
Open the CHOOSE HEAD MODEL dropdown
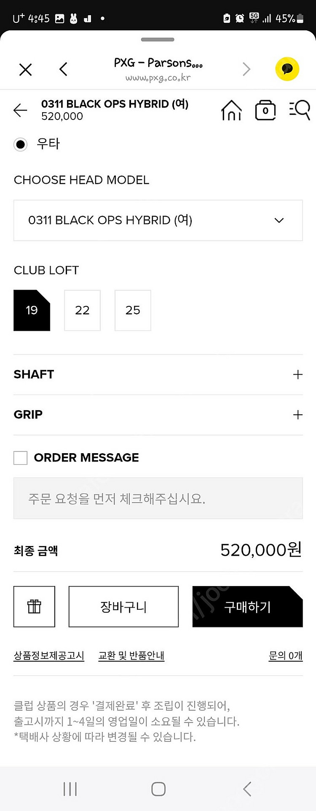[x=158, y=220]
